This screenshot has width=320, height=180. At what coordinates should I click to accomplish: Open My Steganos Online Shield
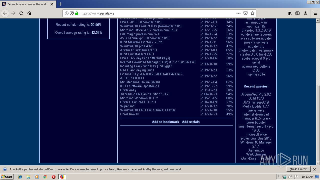point(140,82)
